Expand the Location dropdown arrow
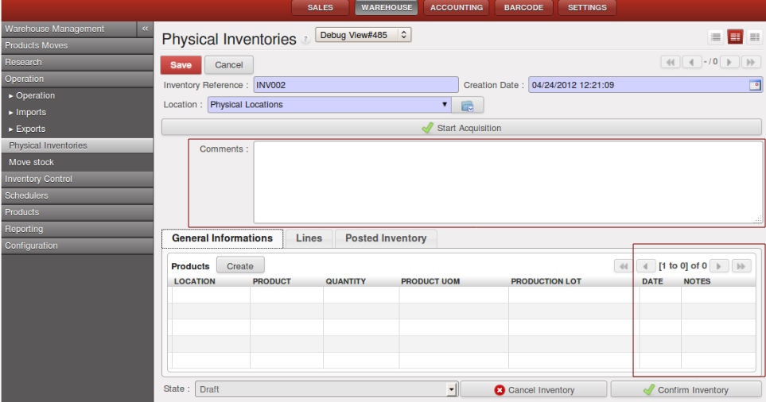The width and height of the screenshot is (766, 402). pyautogui.click(x=444, y=105)
